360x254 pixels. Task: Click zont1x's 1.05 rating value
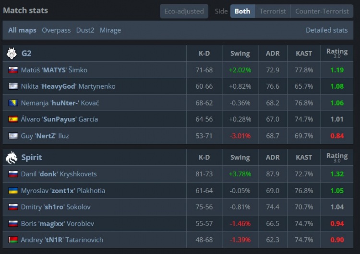(337, 191)
